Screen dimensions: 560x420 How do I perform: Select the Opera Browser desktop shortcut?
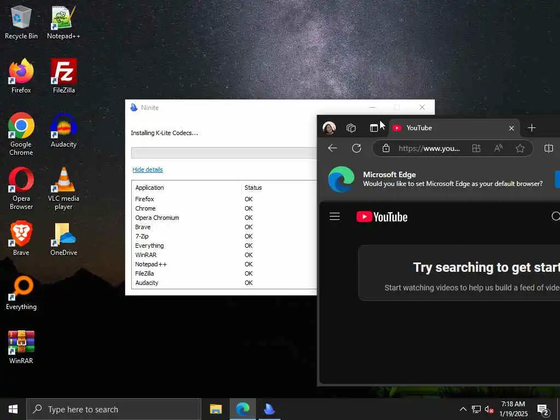pyautogui.click(x=21, y=189)
